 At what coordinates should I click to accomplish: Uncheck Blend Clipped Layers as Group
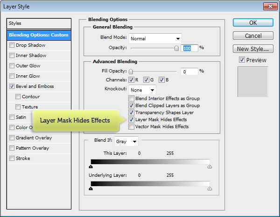pyautogui.click(x=131, y=105)
